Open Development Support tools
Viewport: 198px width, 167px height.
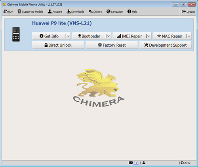[166, 45]
